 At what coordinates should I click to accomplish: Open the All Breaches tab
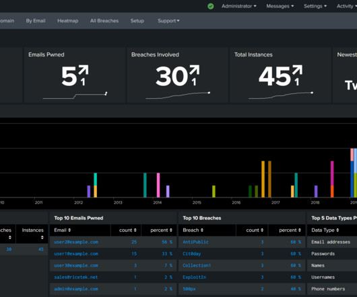(104, 21)
